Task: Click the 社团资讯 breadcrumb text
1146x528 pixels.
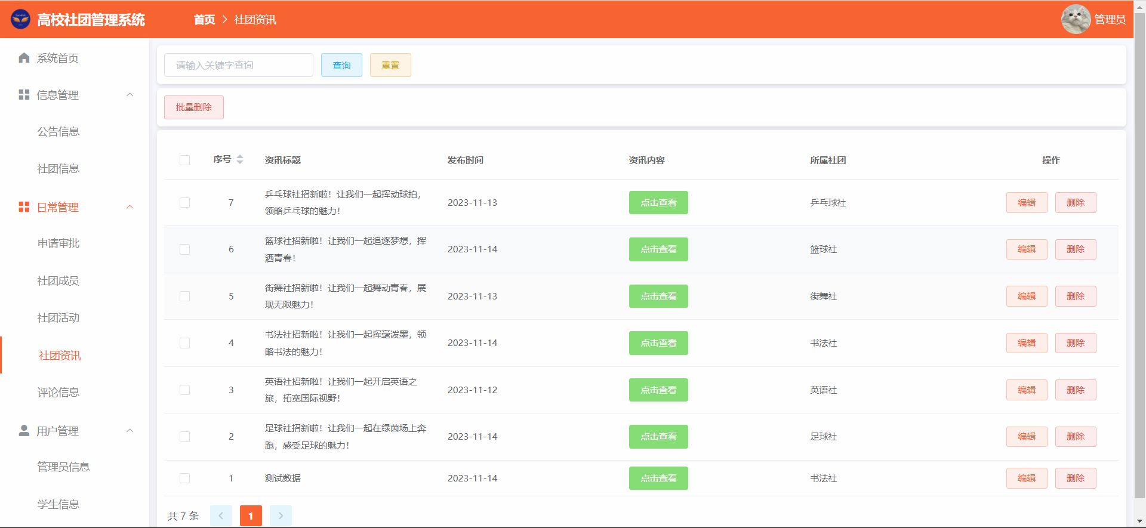Action: 255,20
